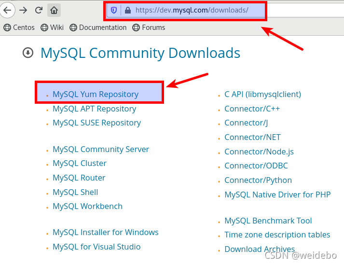Open the Connector/Python link

pos(258,181)
